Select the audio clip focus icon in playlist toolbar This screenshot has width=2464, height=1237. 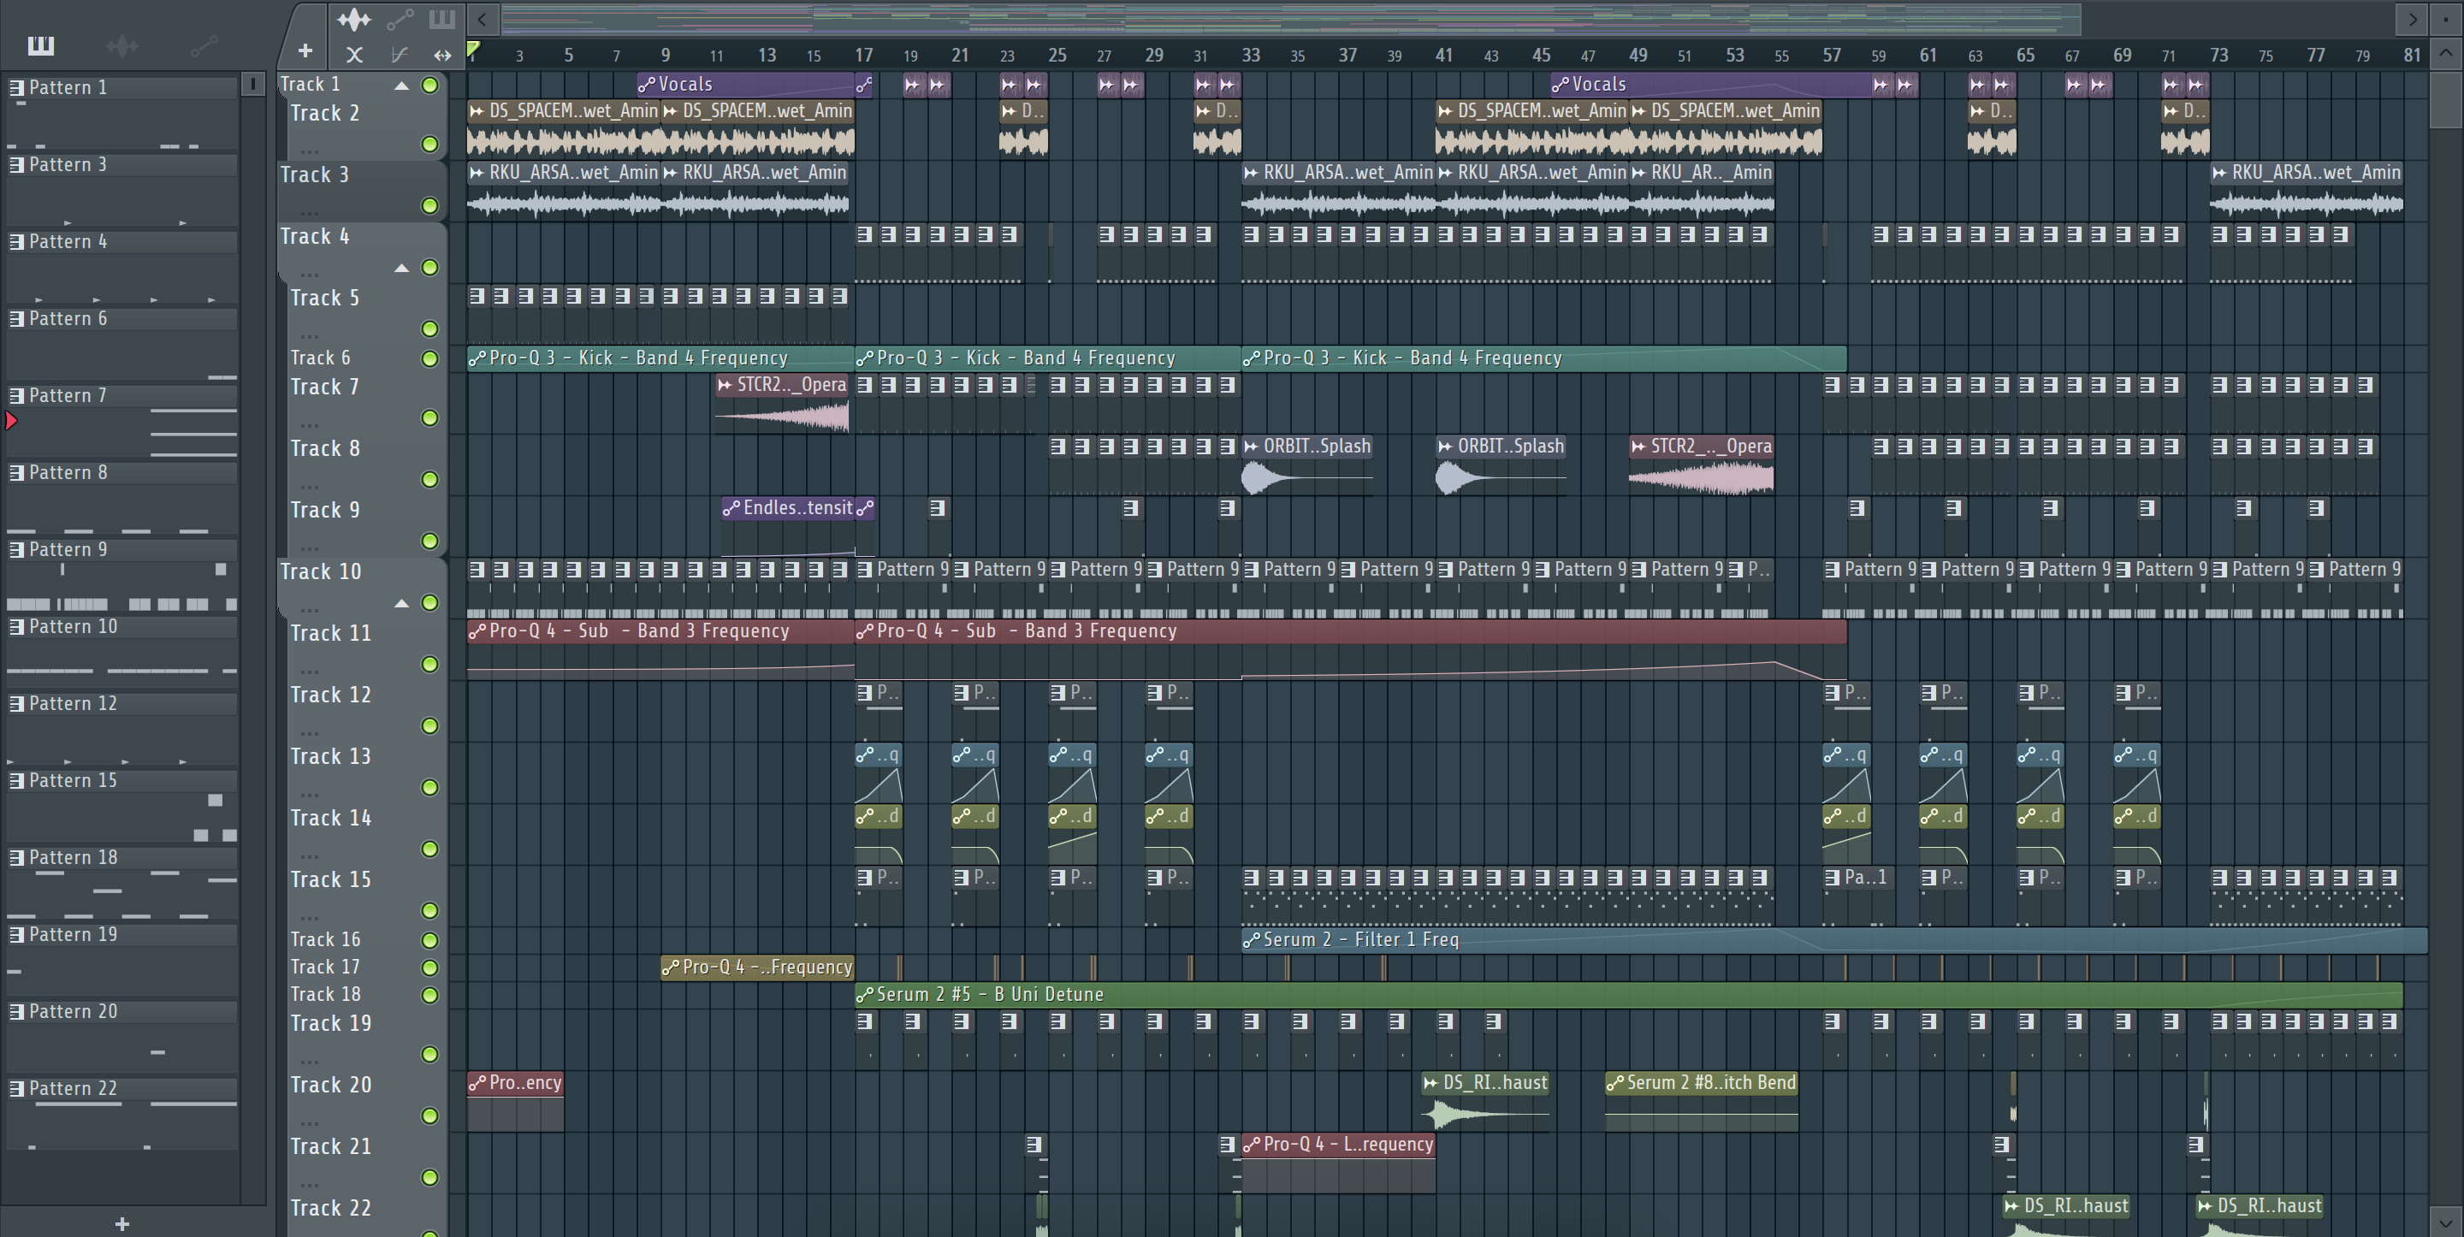coord(354,18)
